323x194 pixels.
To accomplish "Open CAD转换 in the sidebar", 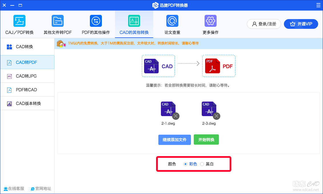I will [x=27, y=47].
